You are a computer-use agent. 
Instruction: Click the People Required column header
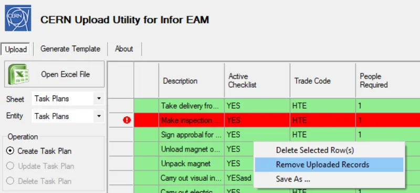[x=388, y=81]
